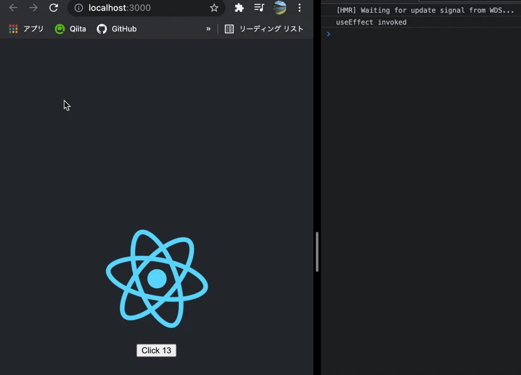Click the DevTools panel divider handle
This screenshot has height=375, width=521.
tap(317, 252)
